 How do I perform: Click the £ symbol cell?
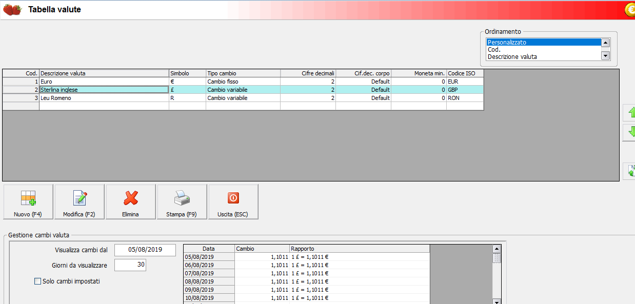click(188, 90)
